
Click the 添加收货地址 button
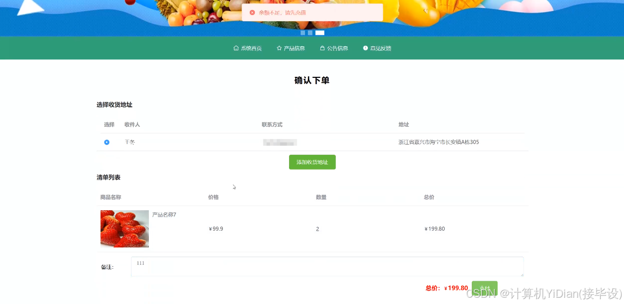pyautogui.click(x=312, y=162)
